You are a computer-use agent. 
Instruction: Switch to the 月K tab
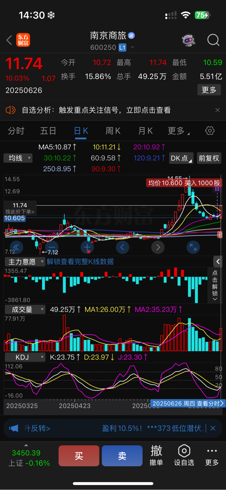coord(145,131)
